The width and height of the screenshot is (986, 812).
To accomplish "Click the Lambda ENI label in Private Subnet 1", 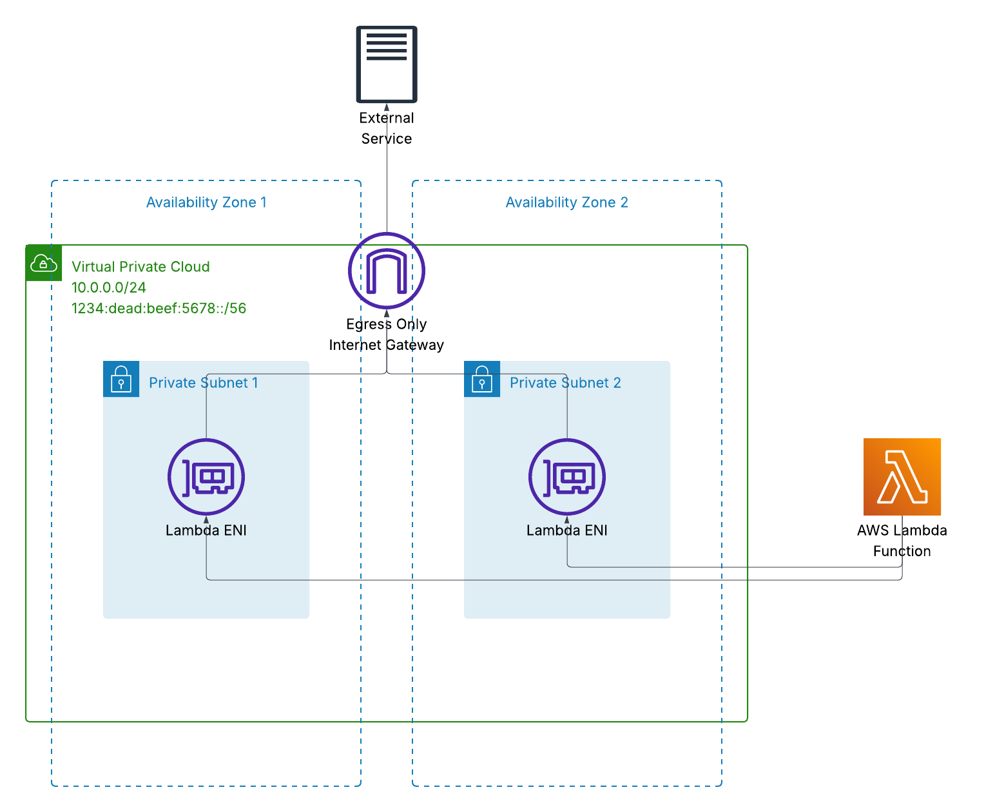I will pyautogui.click(x=206, y=530).
